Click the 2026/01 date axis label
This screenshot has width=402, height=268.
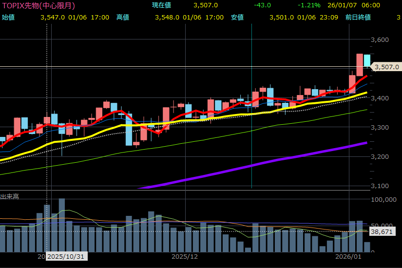(x=348, y=256)
